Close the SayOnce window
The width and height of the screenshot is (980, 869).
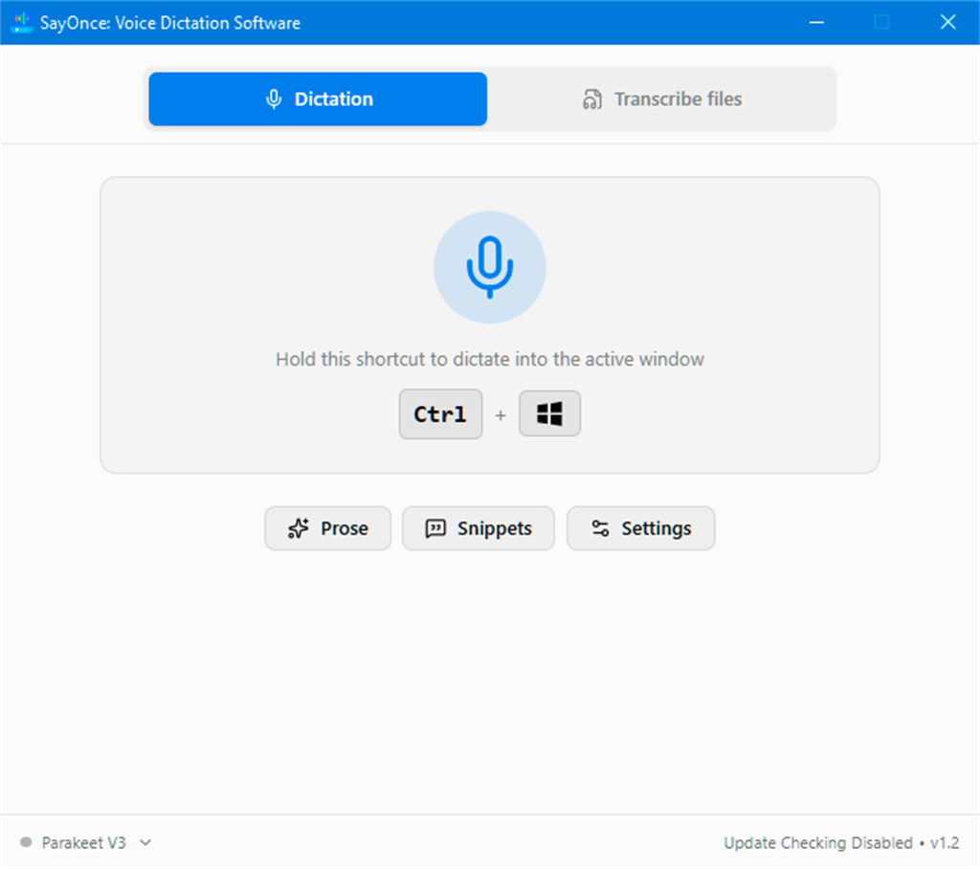pyautogui.click(x=947, y=23)
